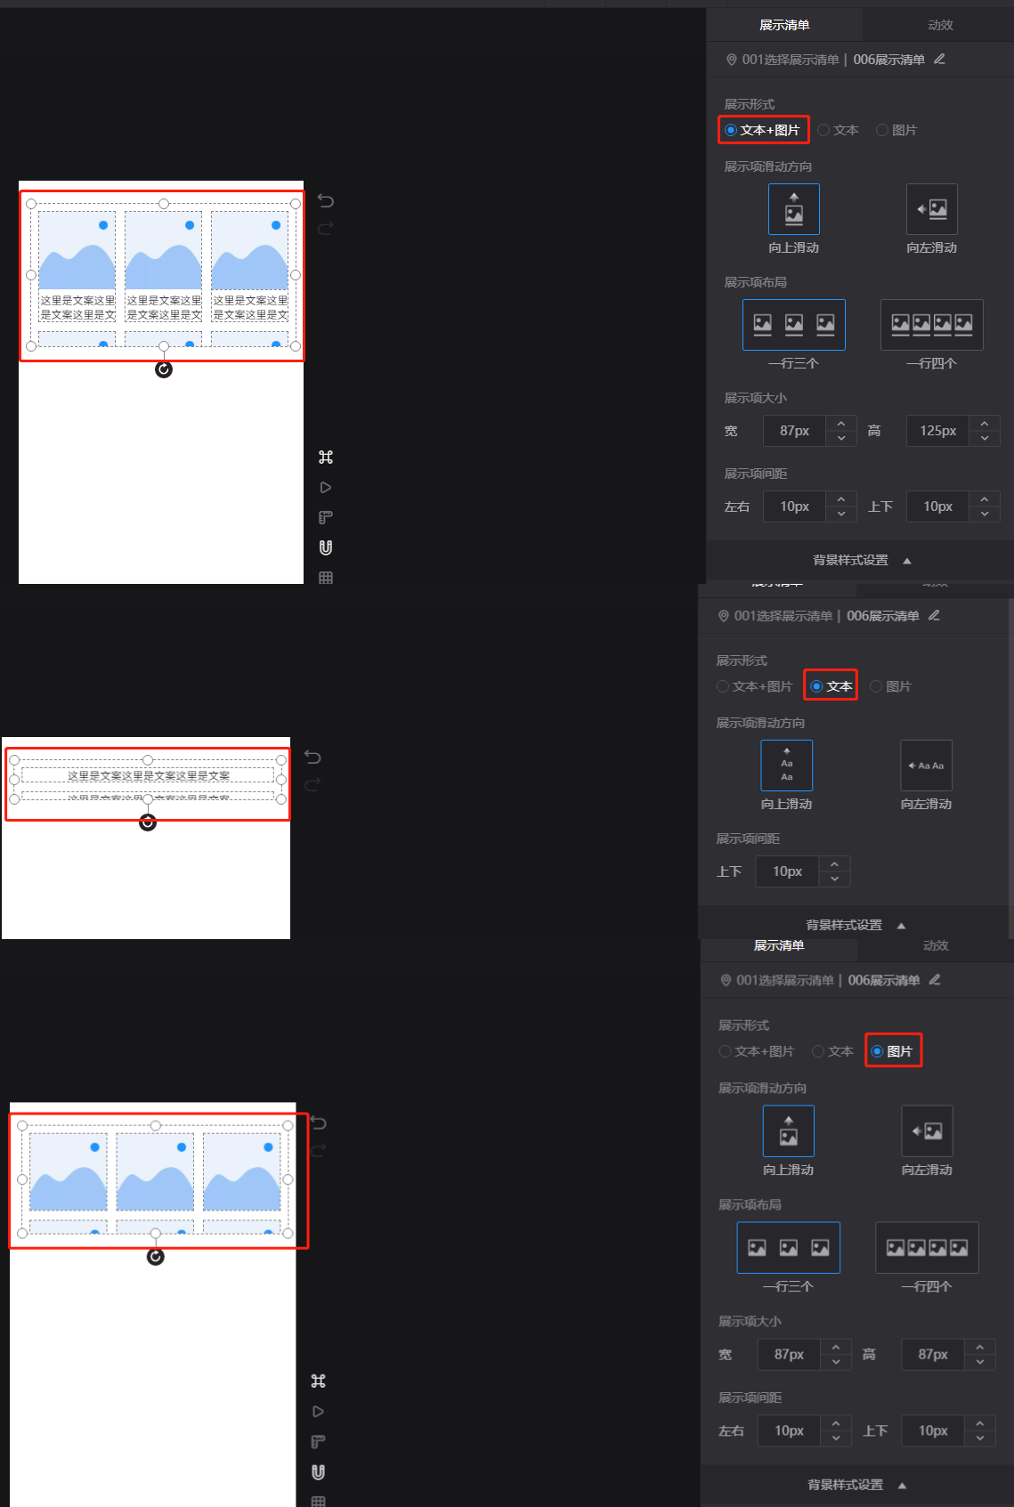This screenshot has height=1507, width=1014.
Task: Click the edit pencil in the middle panel breadcrumb
Action: click(x=934, y=615)
